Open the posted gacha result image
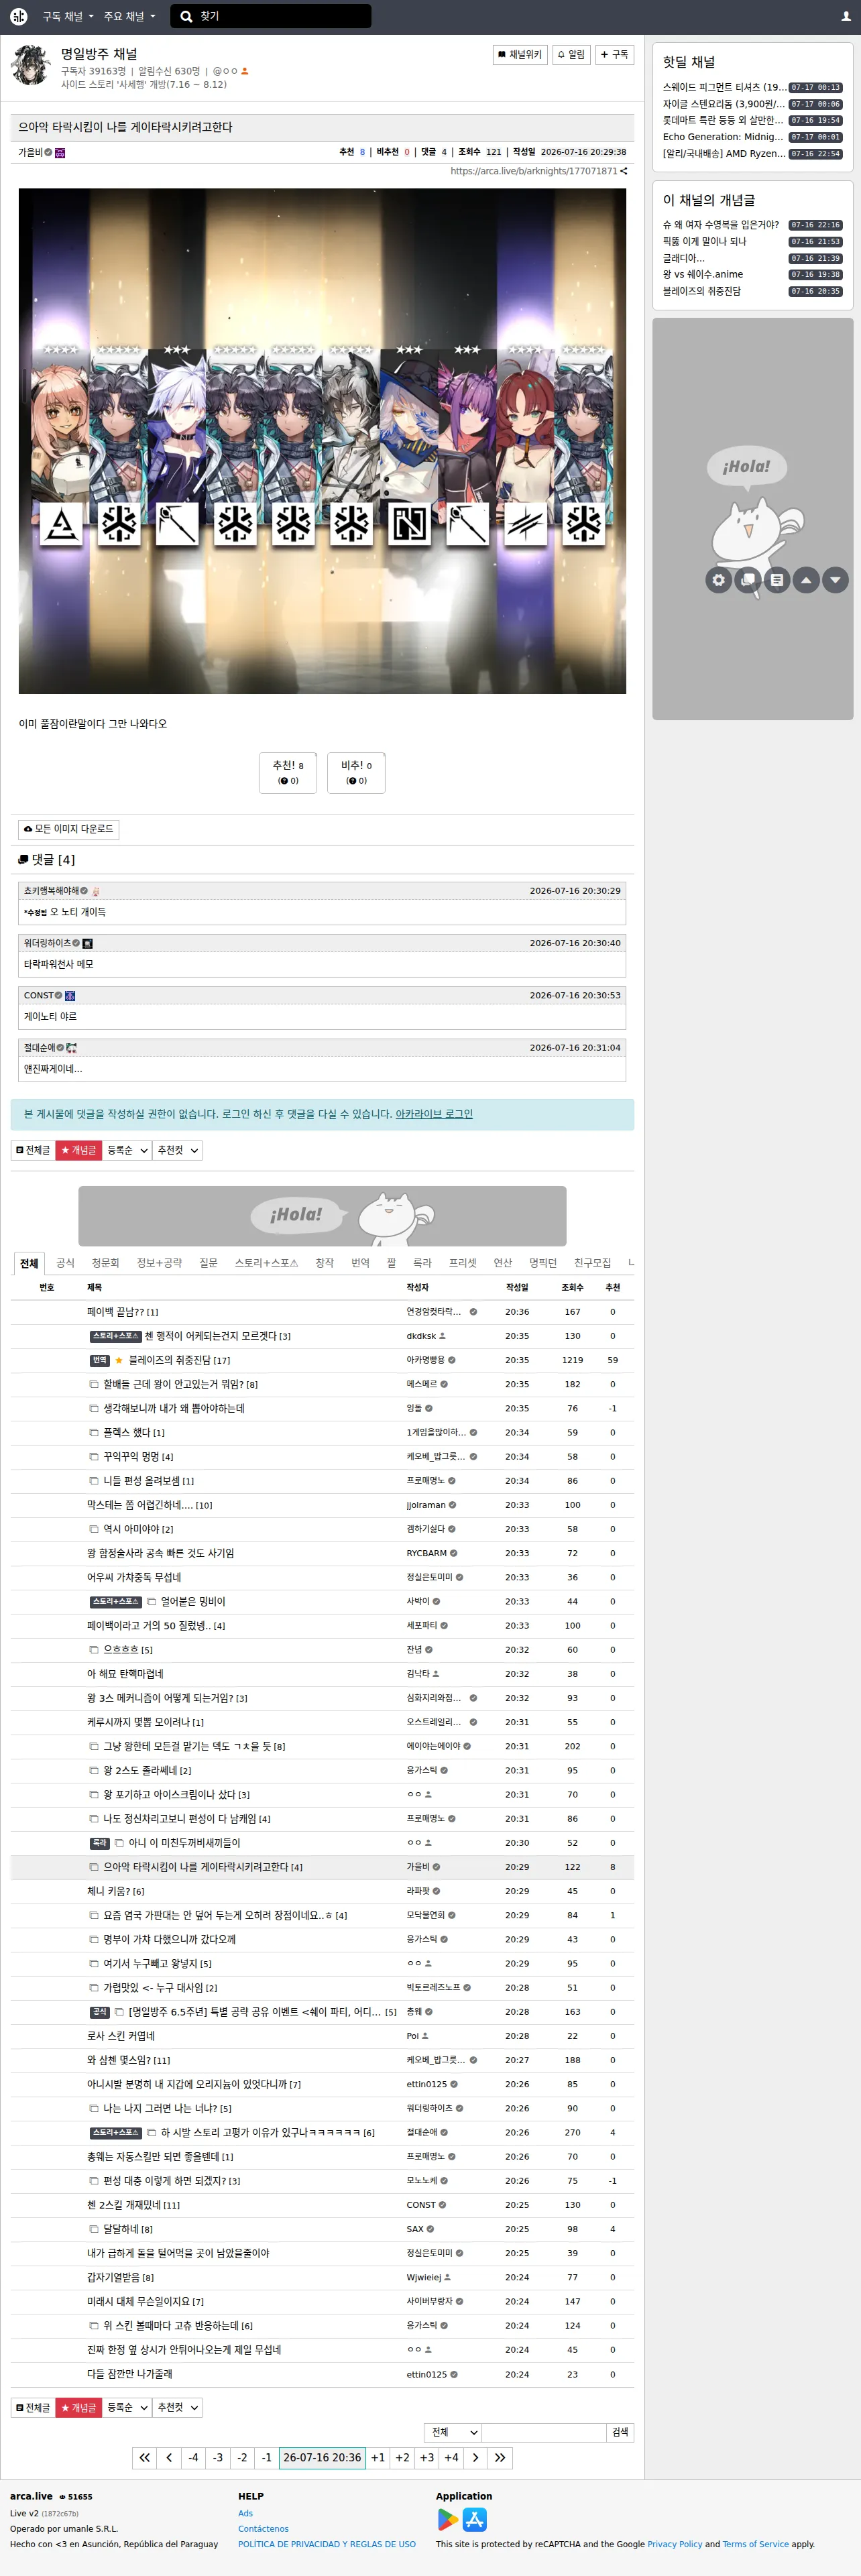The width and height of the screenshot is (861, 2576). [322, 441]
